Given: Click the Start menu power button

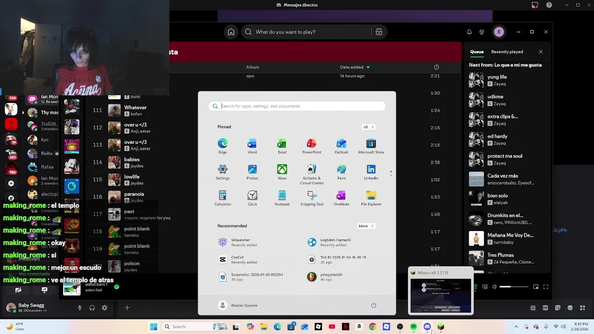Looking at the screenshot, I should tap(374, 305).
